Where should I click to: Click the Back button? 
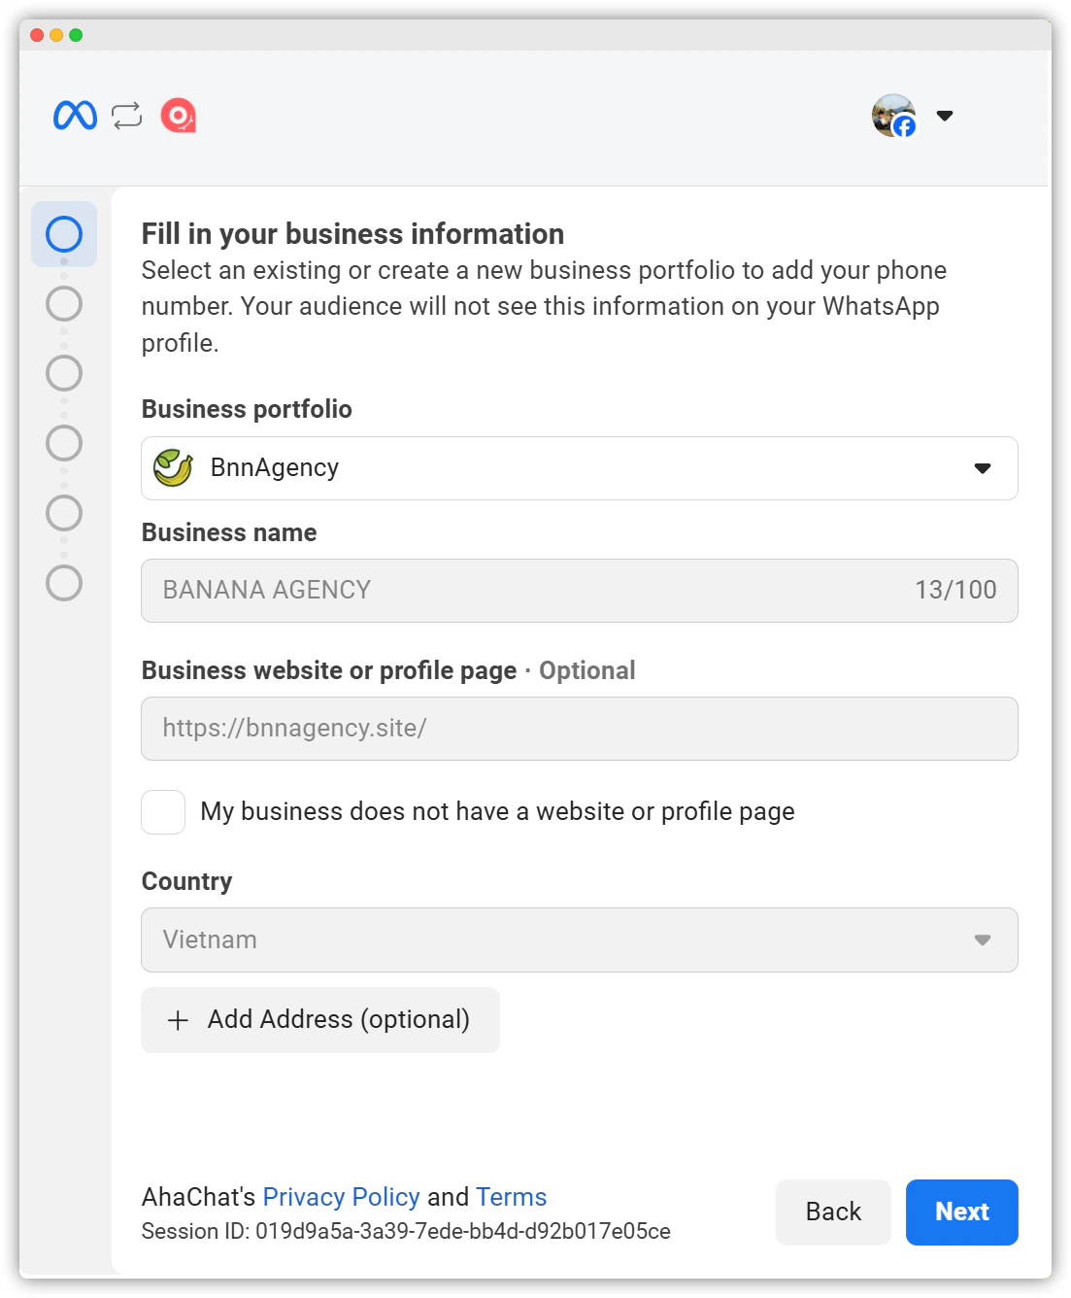click(x=833, y=1213)
